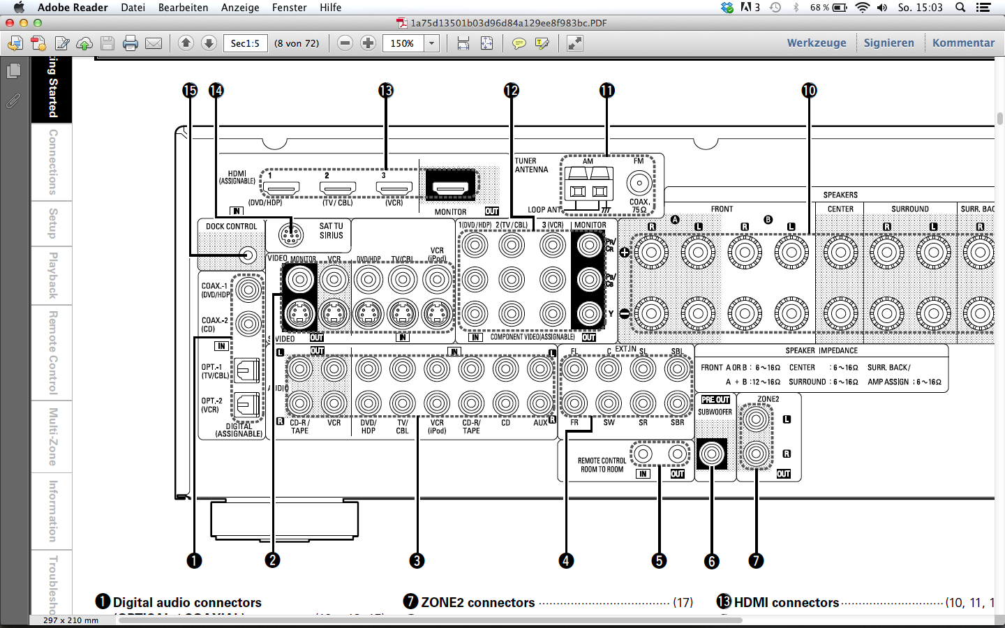Open the Hilfe menu
1005x628 pixels.
(x=330, y=8)
